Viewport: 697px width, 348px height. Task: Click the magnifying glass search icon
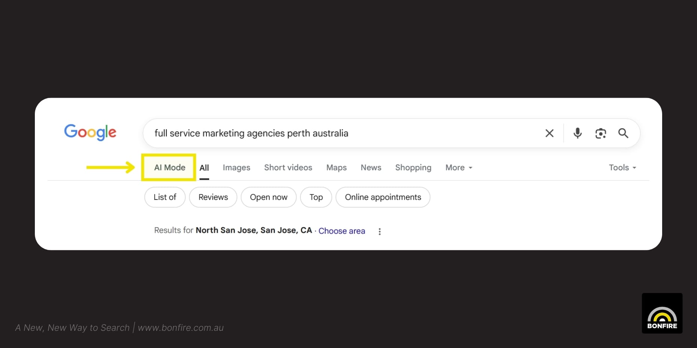point(623,133)
